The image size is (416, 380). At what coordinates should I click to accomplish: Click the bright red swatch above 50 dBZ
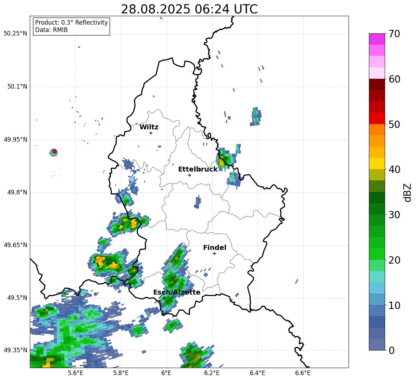click(x=377, y=118)
